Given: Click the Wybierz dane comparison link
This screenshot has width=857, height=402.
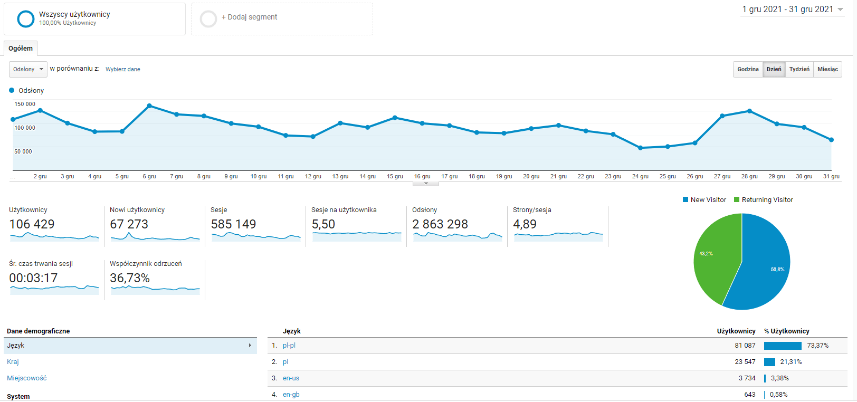Looking at the screenshot, I should 123,69.
